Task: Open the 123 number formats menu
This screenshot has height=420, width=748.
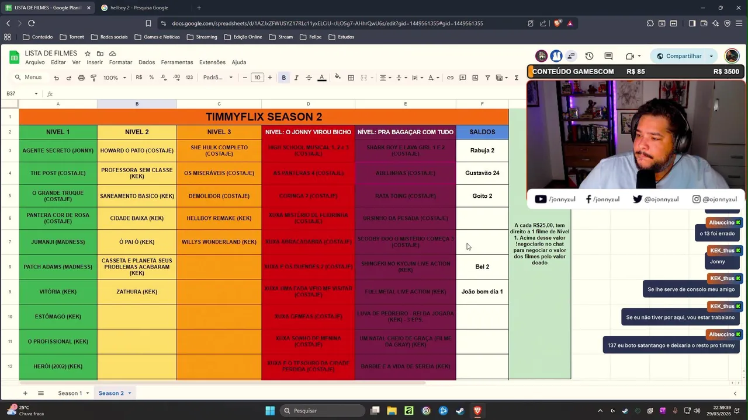Action: 189,78
